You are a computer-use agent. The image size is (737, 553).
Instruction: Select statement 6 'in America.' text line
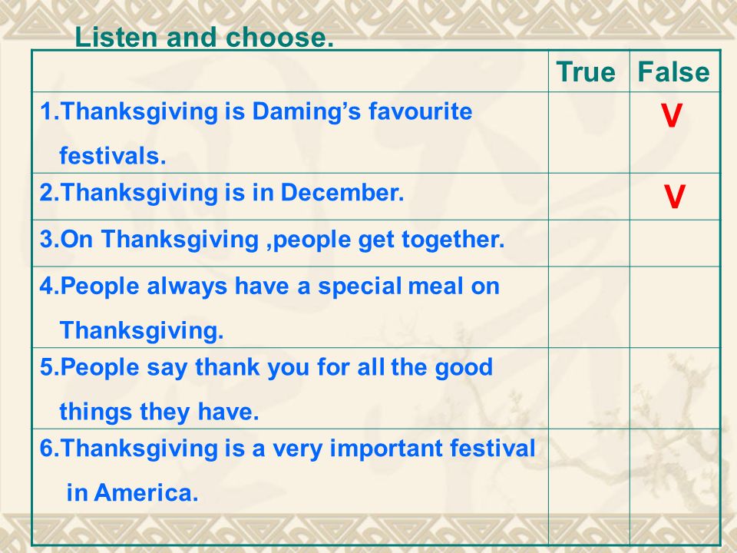(133, 493)
